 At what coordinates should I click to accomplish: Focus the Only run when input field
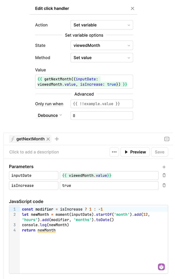(x=102, y=104)
